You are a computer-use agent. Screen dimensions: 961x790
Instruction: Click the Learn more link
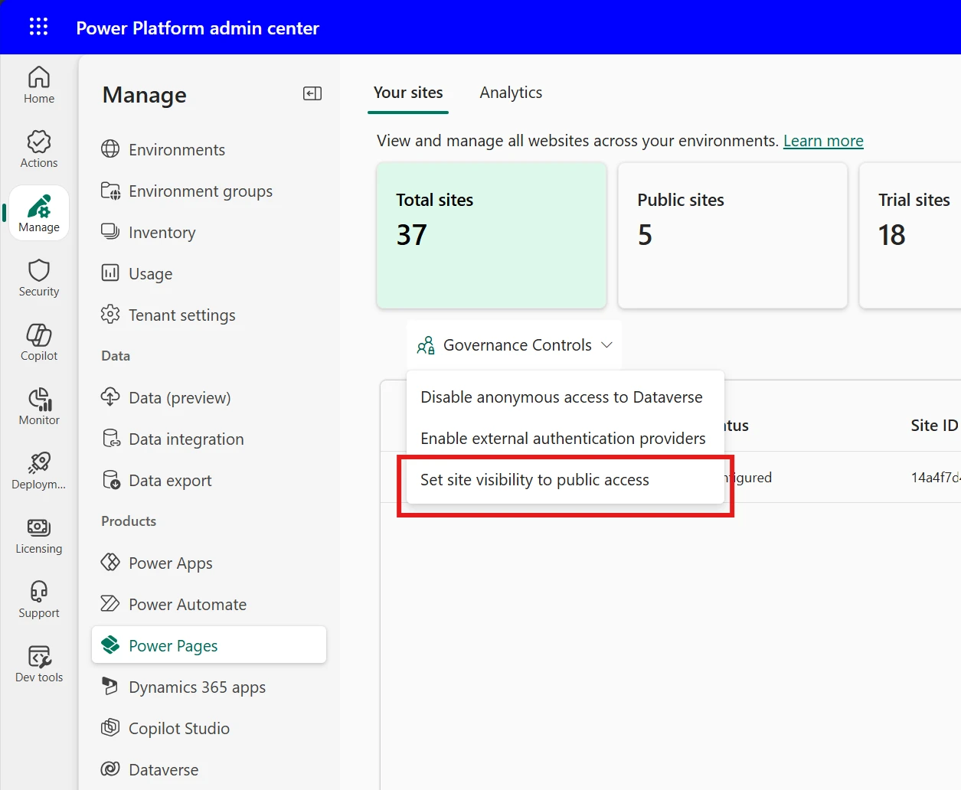[823, 141]
